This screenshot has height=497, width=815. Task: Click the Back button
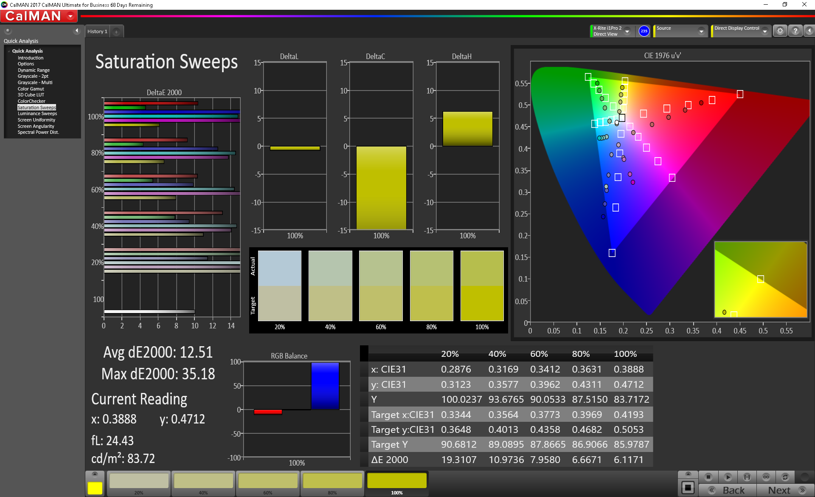pos(728,490)
